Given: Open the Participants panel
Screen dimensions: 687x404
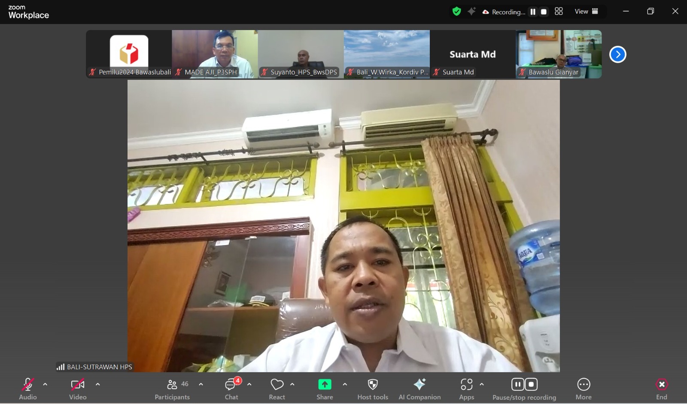Looking at the screenshot, I should pos(172,389).
